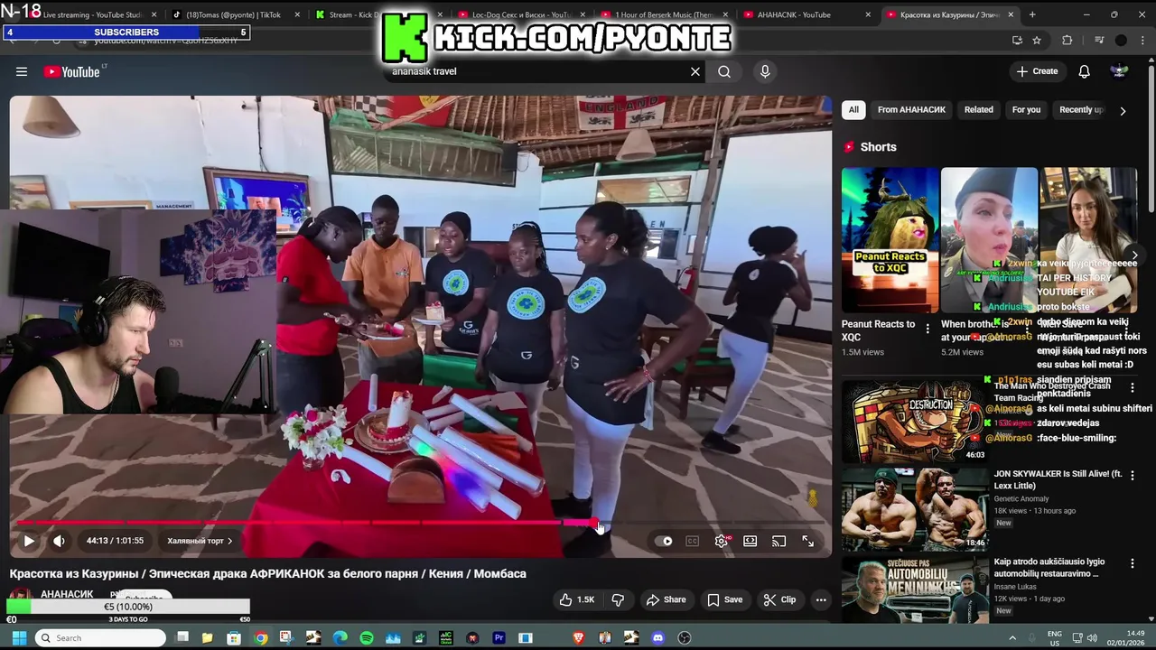
Task: Open OBS Studio from taskbar
Action: pos(685,638)
